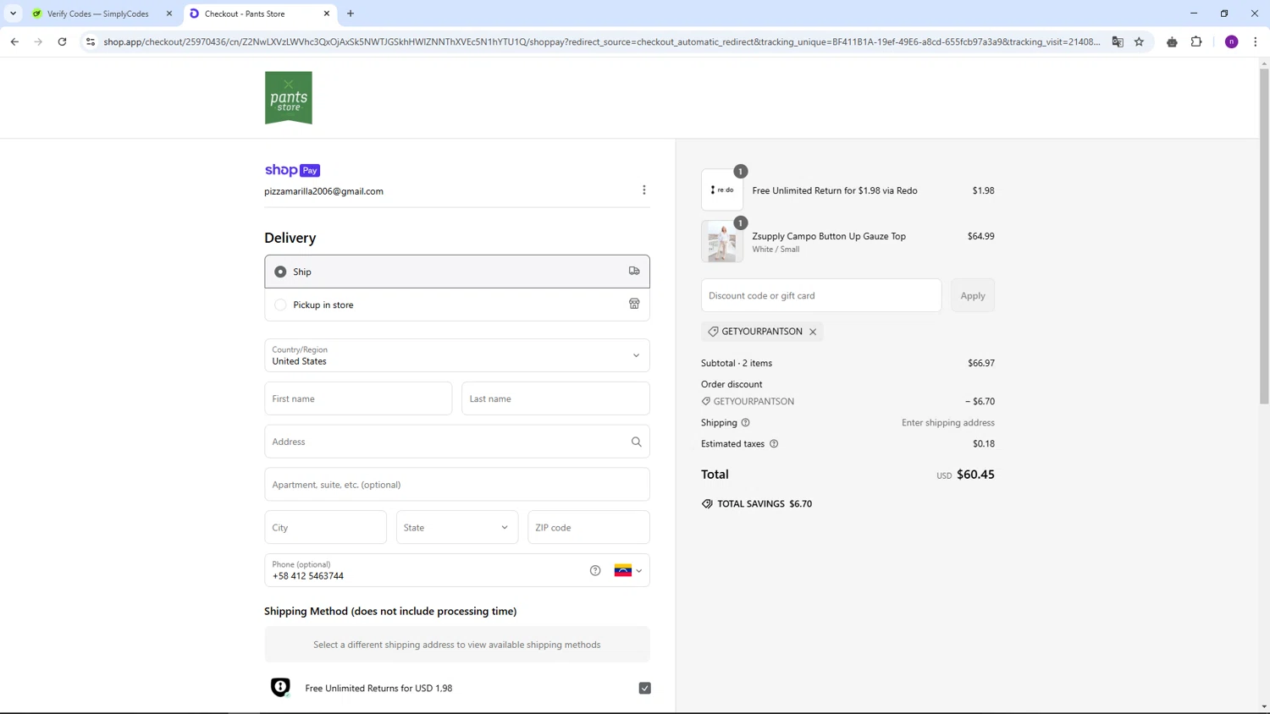The image size is (1270, 714).
Task: Click the ZIP code field
Action: [588, 527]
